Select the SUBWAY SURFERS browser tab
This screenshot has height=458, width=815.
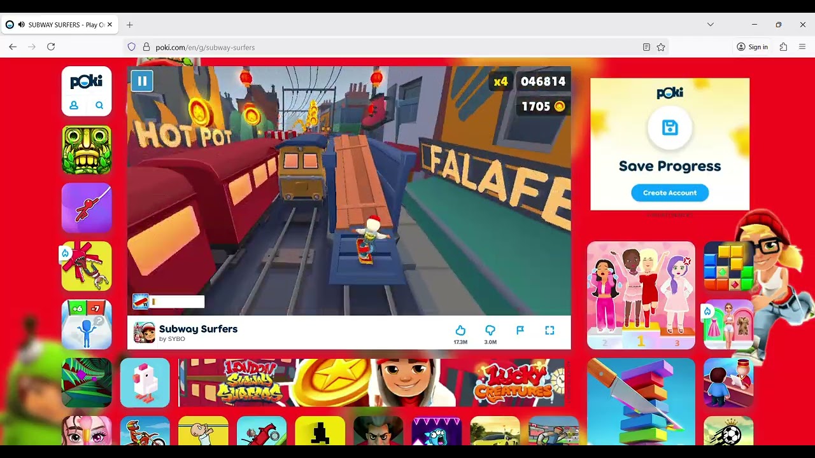tap(59, 25)
